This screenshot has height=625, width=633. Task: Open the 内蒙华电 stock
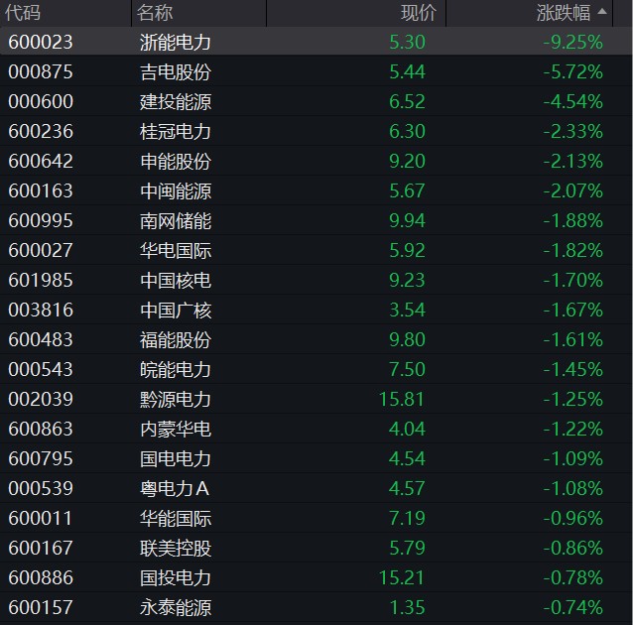(x=176, y=429)
